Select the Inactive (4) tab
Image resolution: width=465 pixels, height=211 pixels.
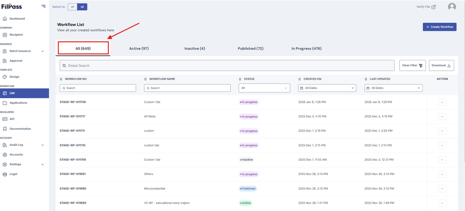tap(195, 48)
